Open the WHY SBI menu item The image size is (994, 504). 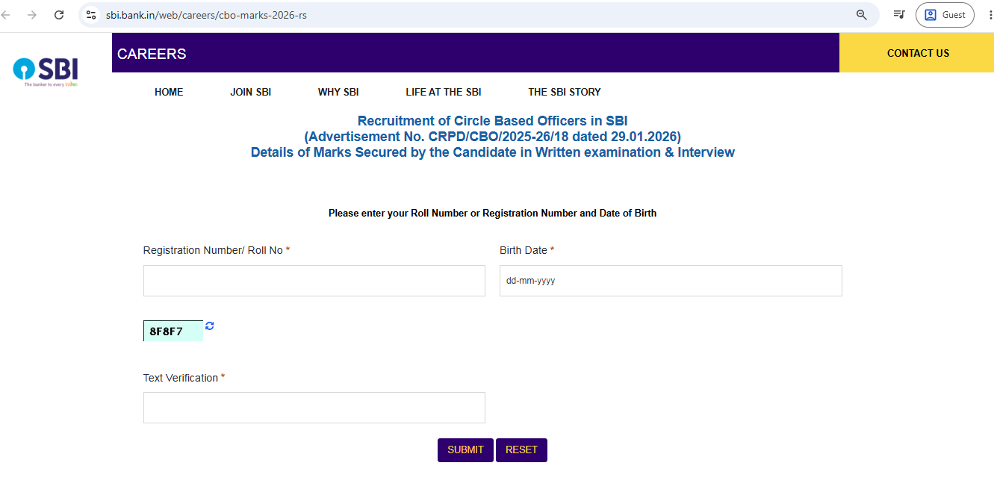coord(338,92)
